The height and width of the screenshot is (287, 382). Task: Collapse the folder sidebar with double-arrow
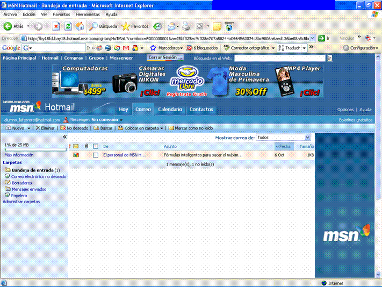(65, 138)
